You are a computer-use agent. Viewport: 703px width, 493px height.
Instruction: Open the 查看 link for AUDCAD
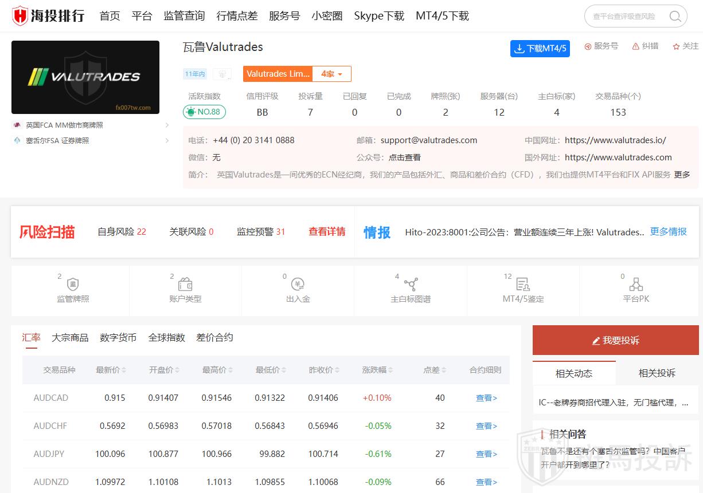click(x=486, y=398)
